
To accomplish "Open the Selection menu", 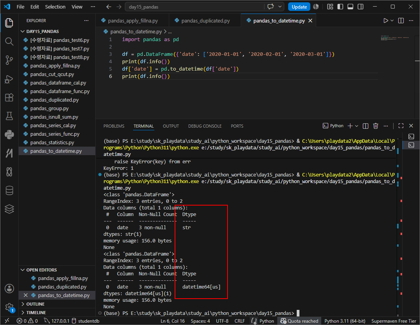I will 55,7.
